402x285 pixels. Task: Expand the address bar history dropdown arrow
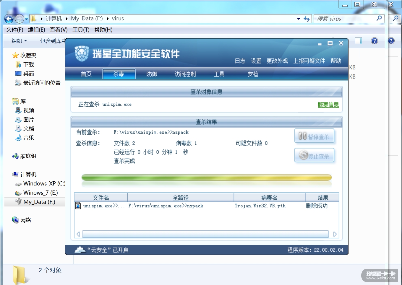click(299, 19)
